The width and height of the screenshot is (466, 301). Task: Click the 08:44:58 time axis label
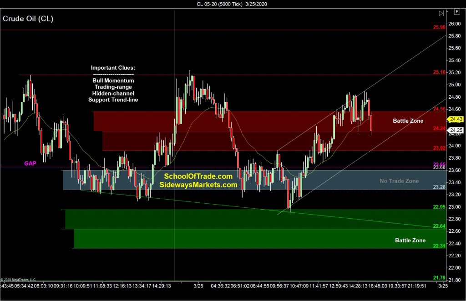coord(260,286)
